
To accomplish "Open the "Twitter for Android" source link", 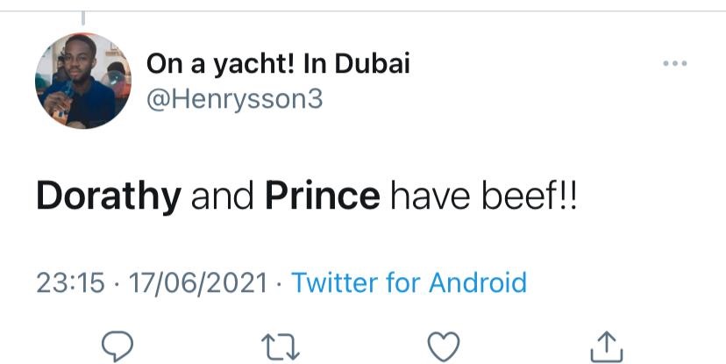I will [x=409, y=282].
